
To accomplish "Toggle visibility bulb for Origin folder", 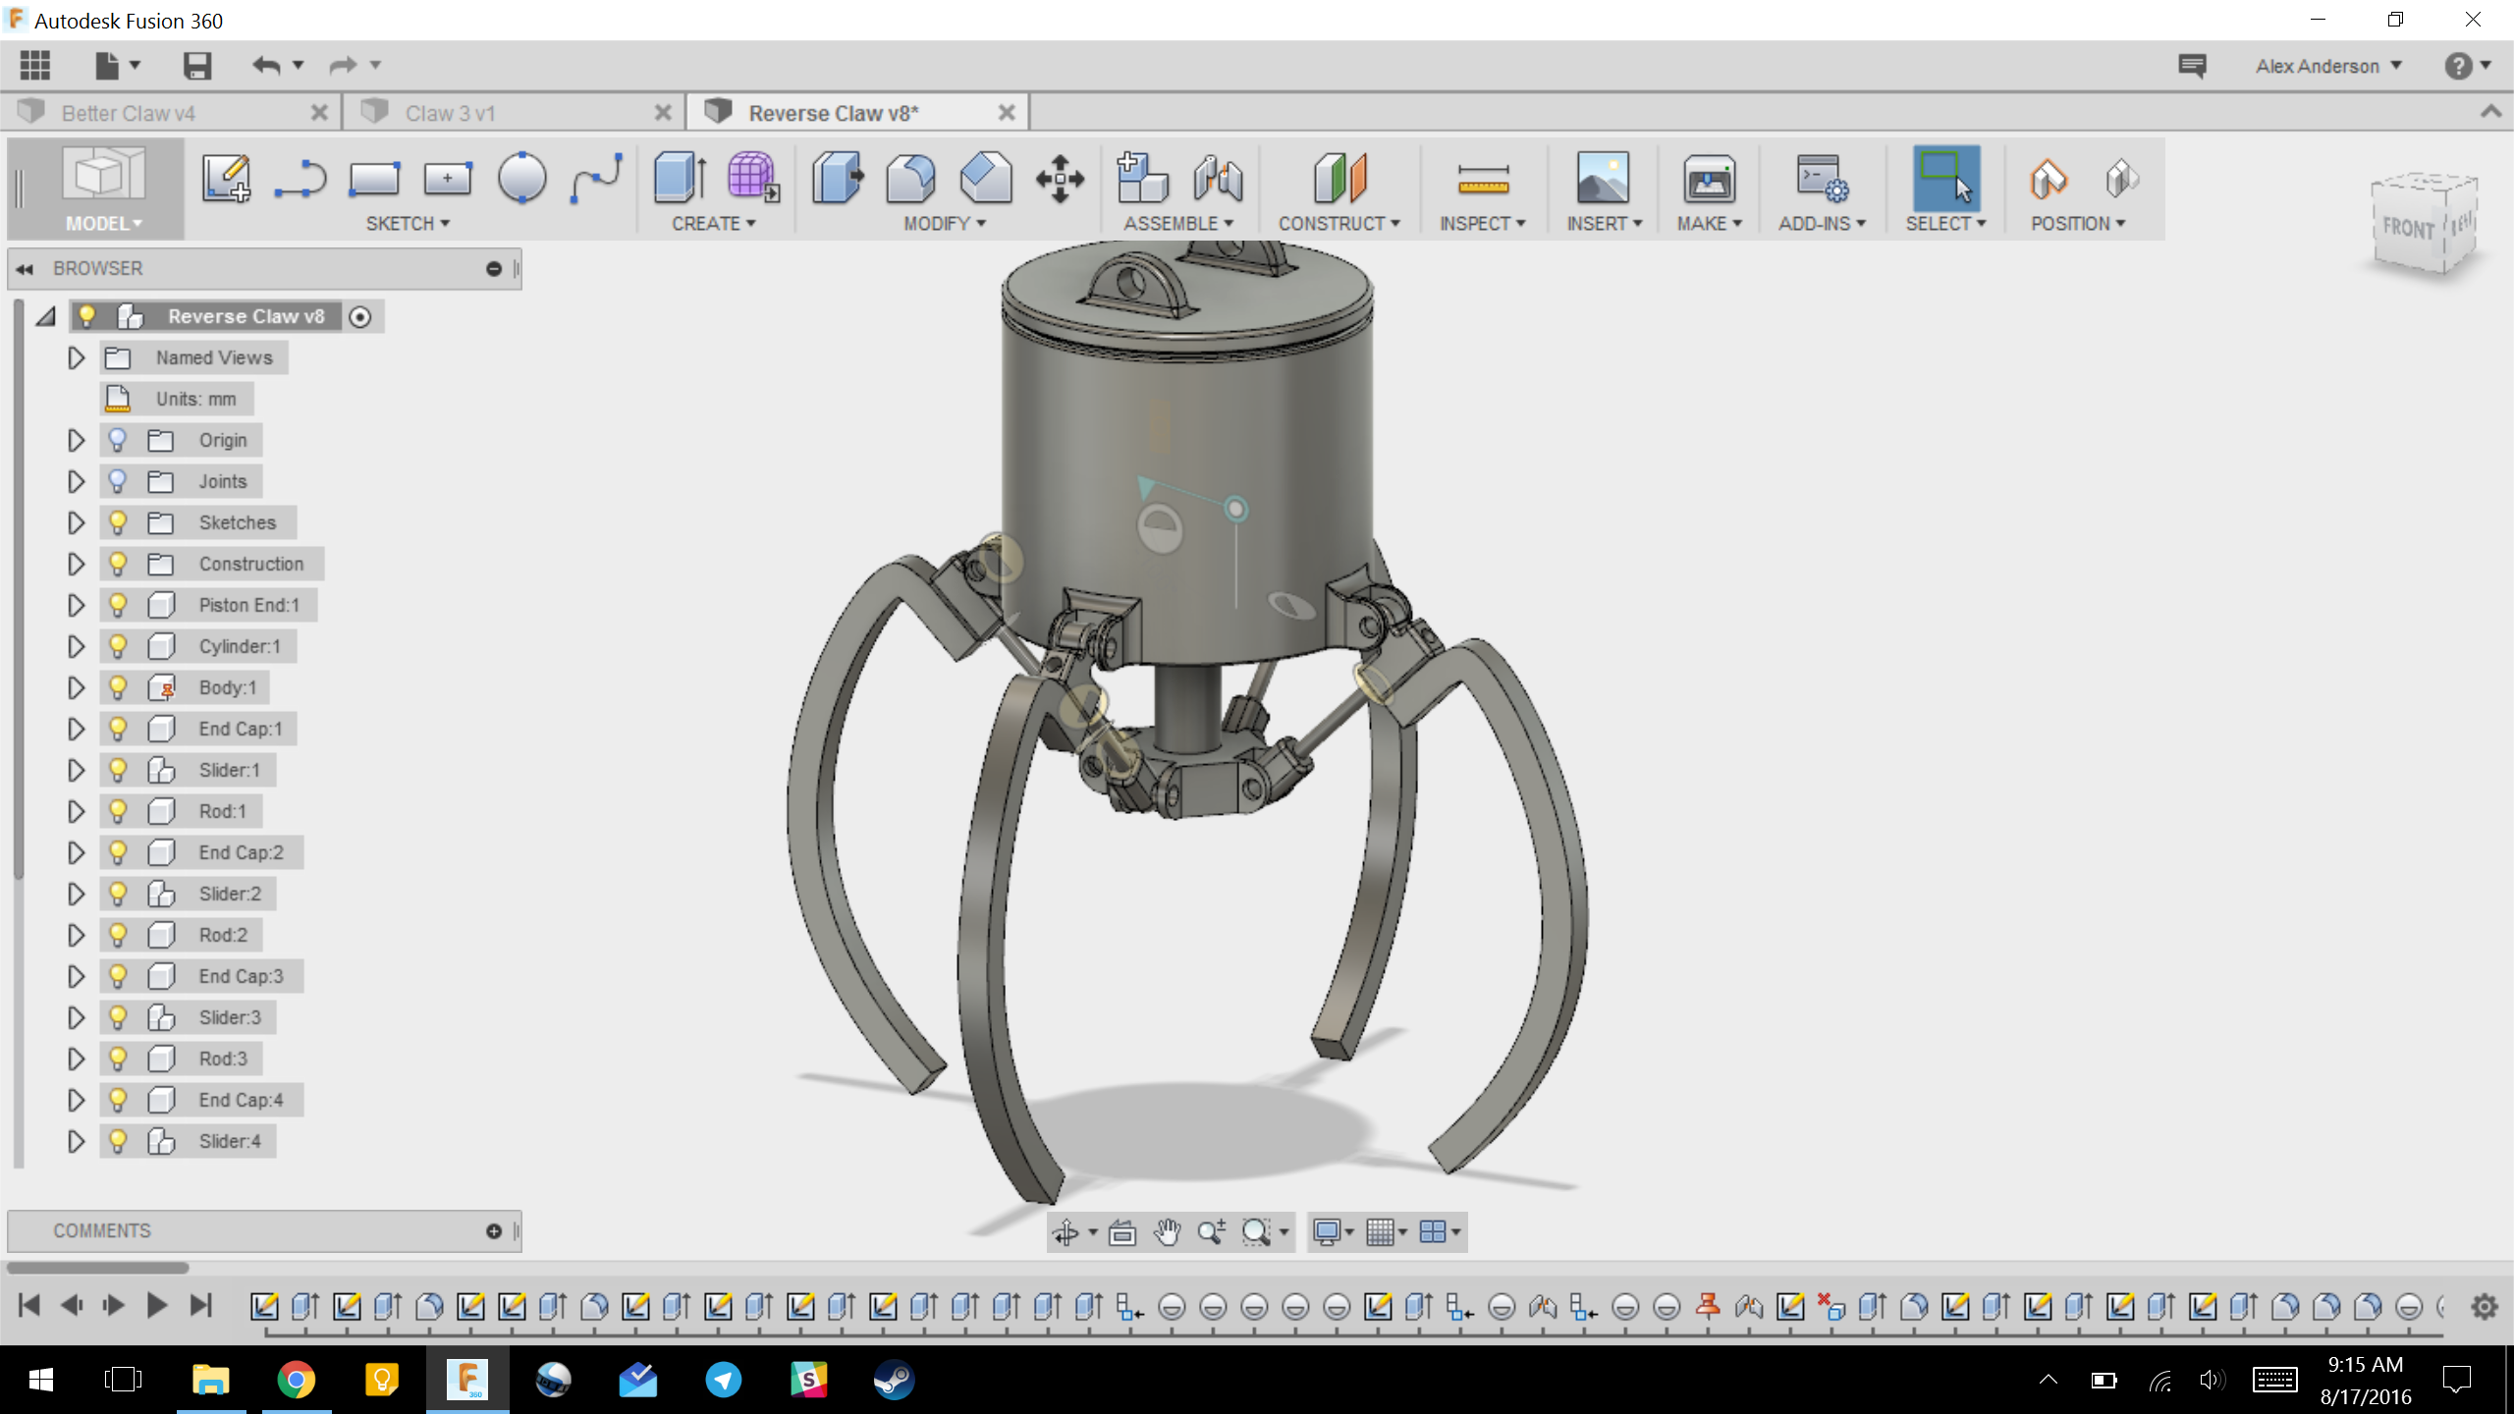I will 118,440.
